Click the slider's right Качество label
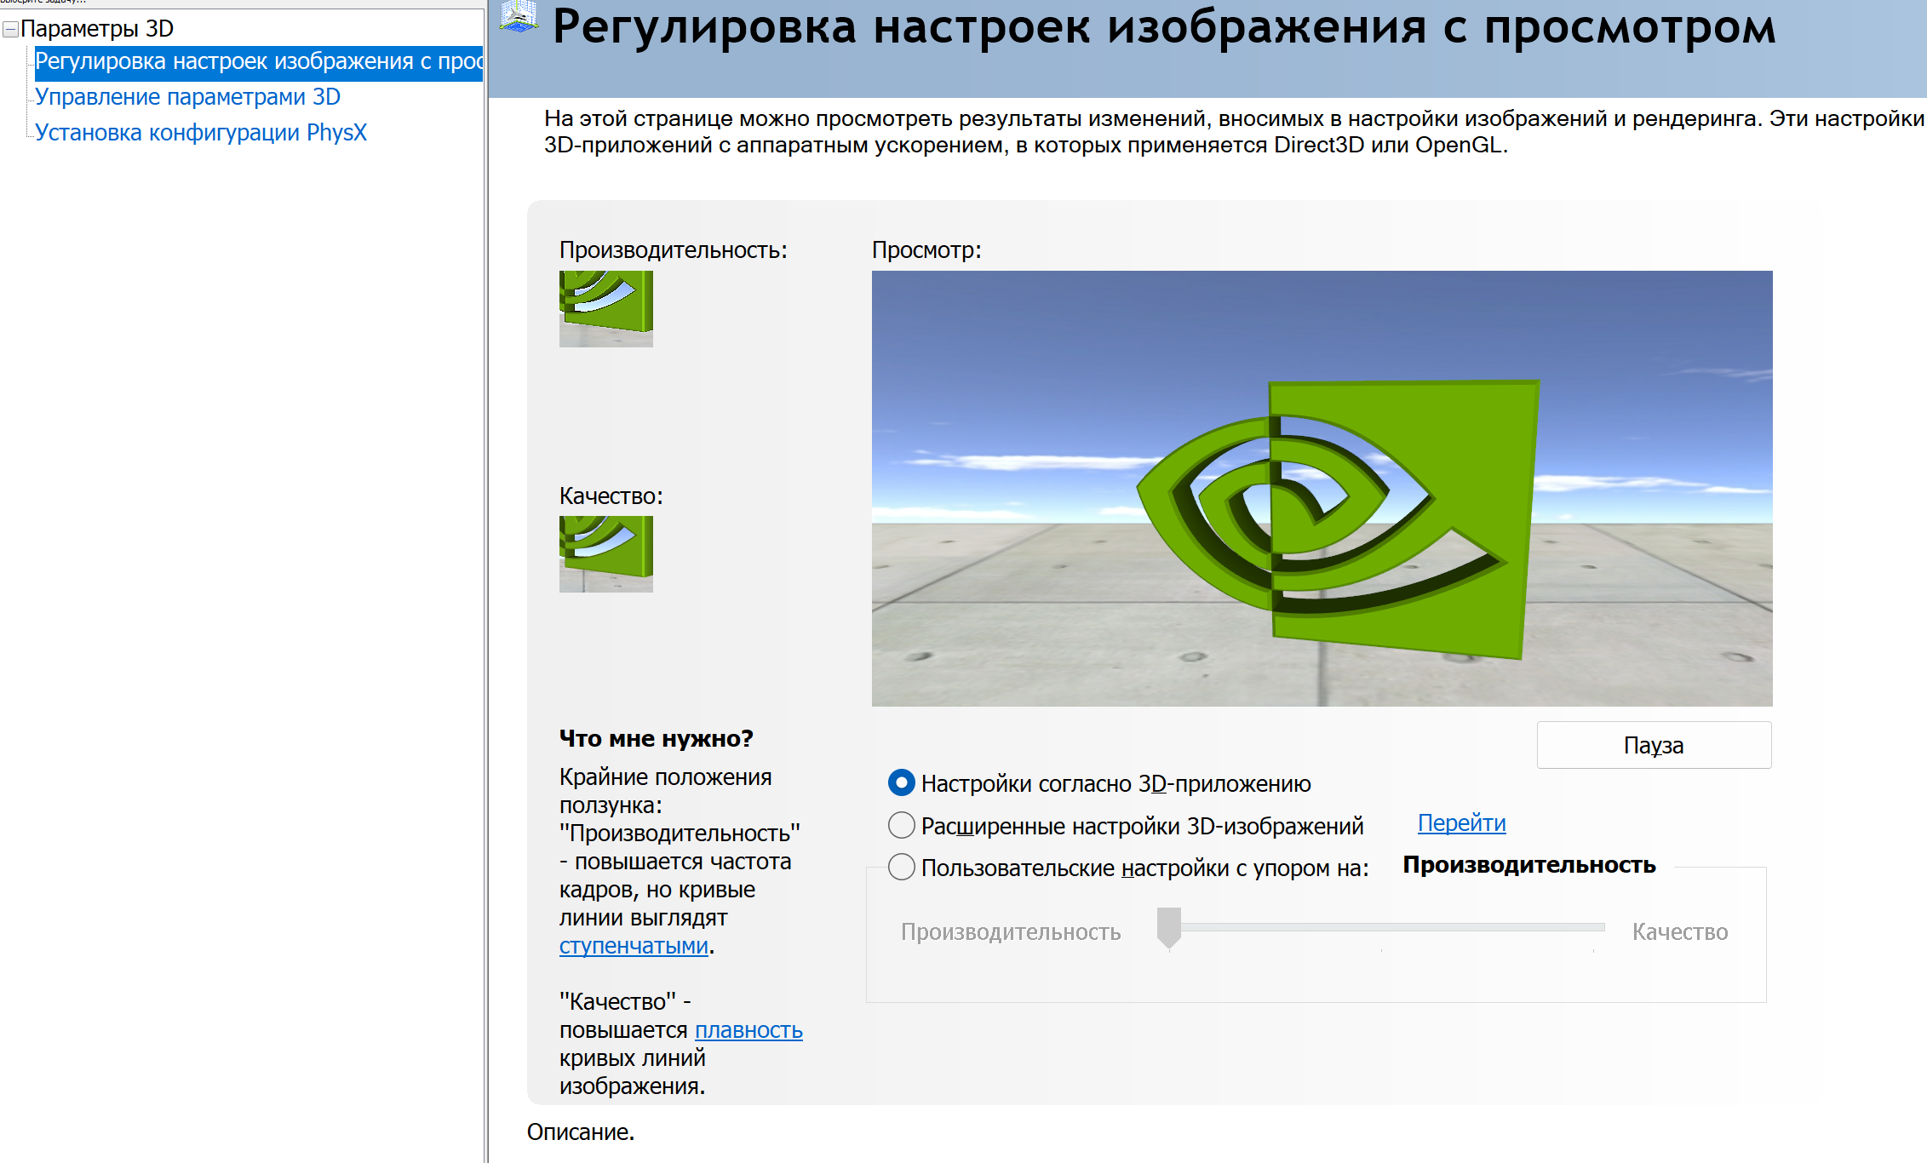Screen dimensions: 1927x1163 [1680, 932]
